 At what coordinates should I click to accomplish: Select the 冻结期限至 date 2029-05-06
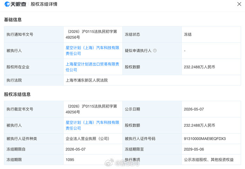pyautogui.click(x=194, y=149)
